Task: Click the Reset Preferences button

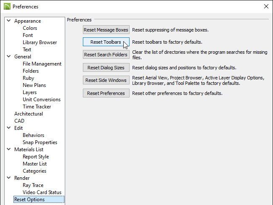Action: point(106,93)
